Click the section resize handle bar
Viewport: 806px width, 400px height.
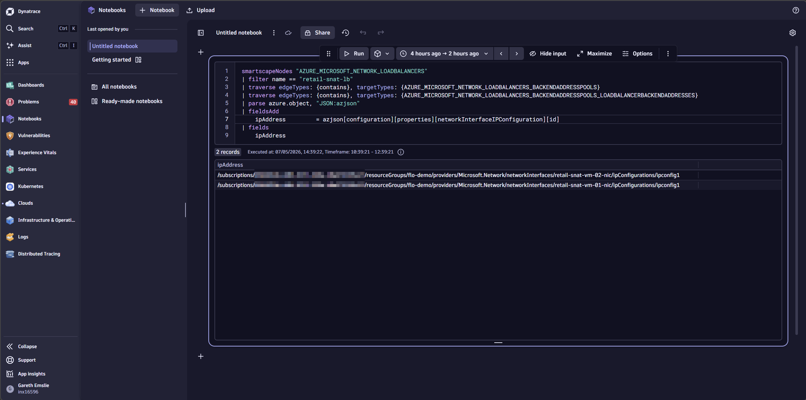pos(498,343)
